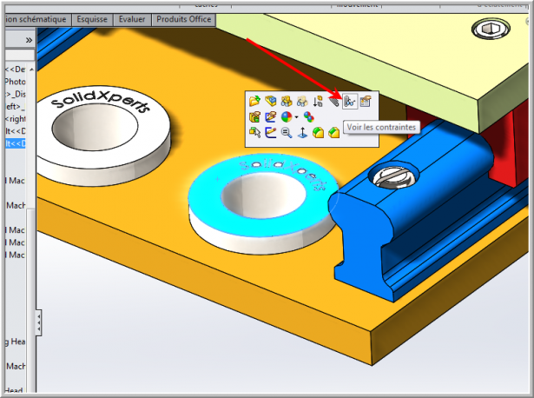This screenshot has height=398, width=534.
Task: Open the component properties icon
Action: coord(366,101)
